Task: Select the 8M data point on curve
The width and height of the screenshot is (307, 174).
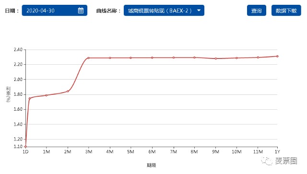Action: coord(194,58)
